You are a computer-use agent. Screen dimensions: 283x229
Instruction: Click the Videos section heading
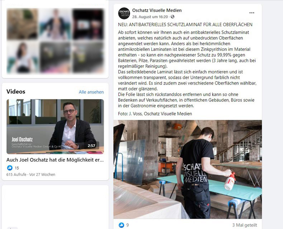16,91
